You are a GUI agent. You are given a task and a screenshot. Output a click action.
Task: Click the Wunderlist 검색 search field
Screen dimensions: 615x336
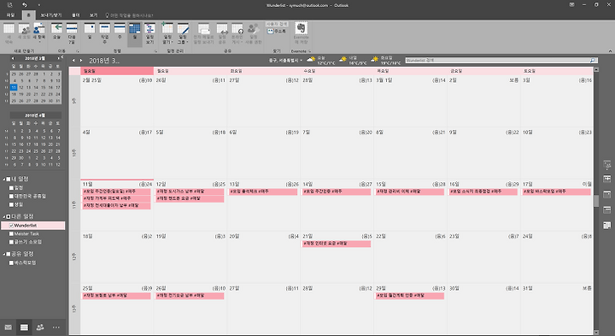(497, 61)
